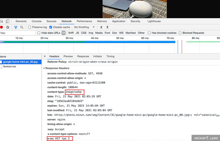Screen dimensions: 220x141
Task: Select google-home-mini-pc_00.jpg request row
Action: (21, 62)
